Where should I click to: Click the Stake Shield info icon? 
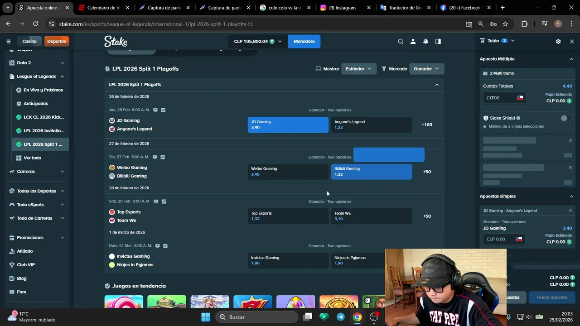tap(518, 118)
